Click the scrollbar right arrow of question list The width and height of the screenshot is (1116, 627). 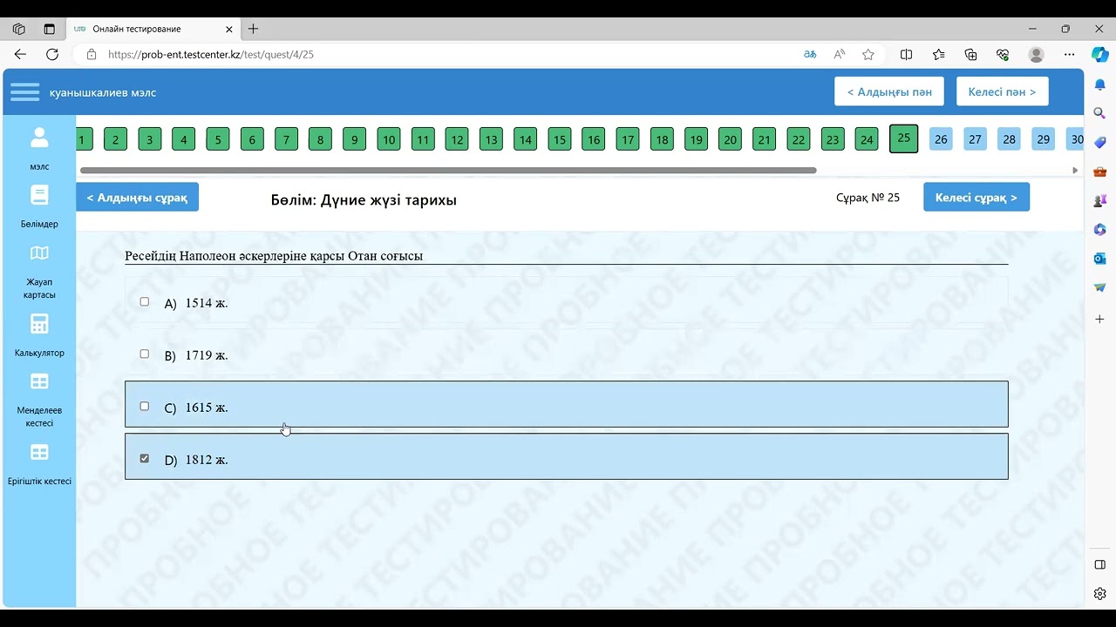pyautogui.click(x=1075, y=170)
